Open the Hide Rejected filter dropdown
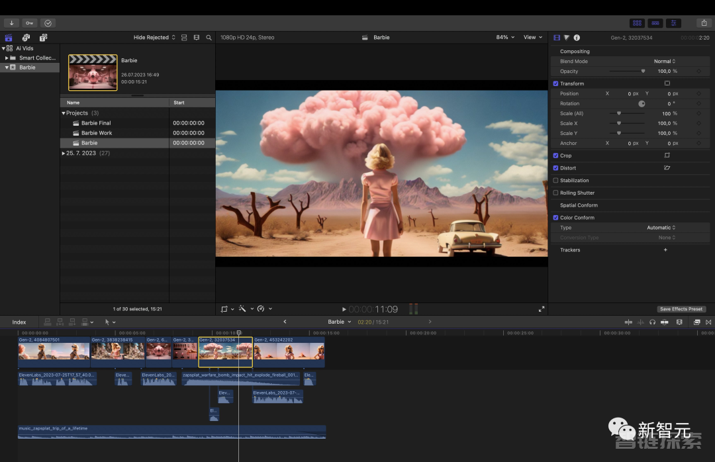This screenshot has width=715, height=462. (154, 38)
